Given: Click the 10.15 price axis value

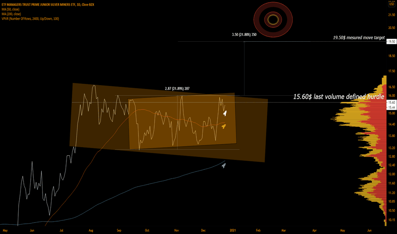Looking at the screenshot, I should coord(392,220).
